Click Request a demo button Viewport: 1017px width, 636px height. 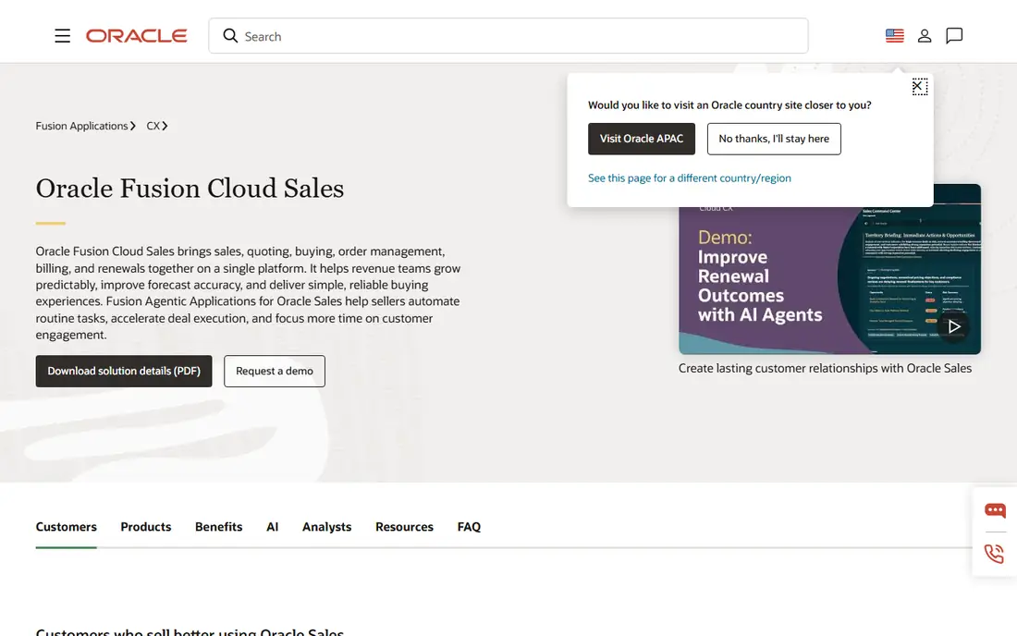(x=275, y=371)
